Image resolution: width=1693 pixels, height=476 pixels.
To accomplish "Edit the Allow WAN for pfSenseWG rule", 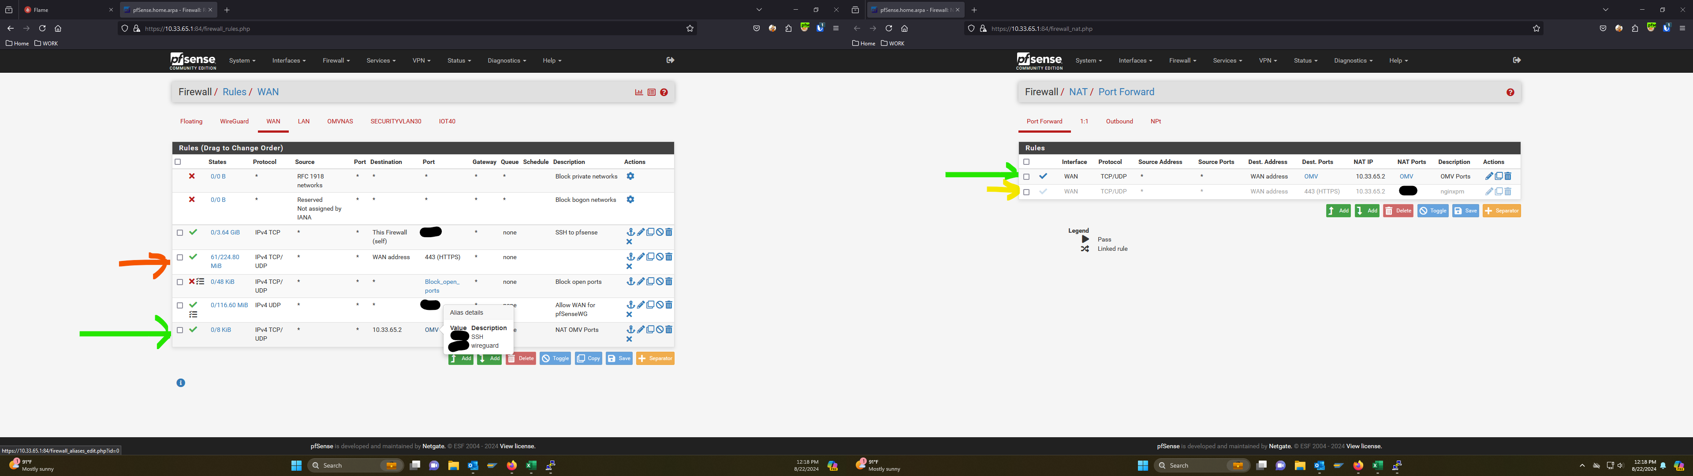I will tap(641, 305).
